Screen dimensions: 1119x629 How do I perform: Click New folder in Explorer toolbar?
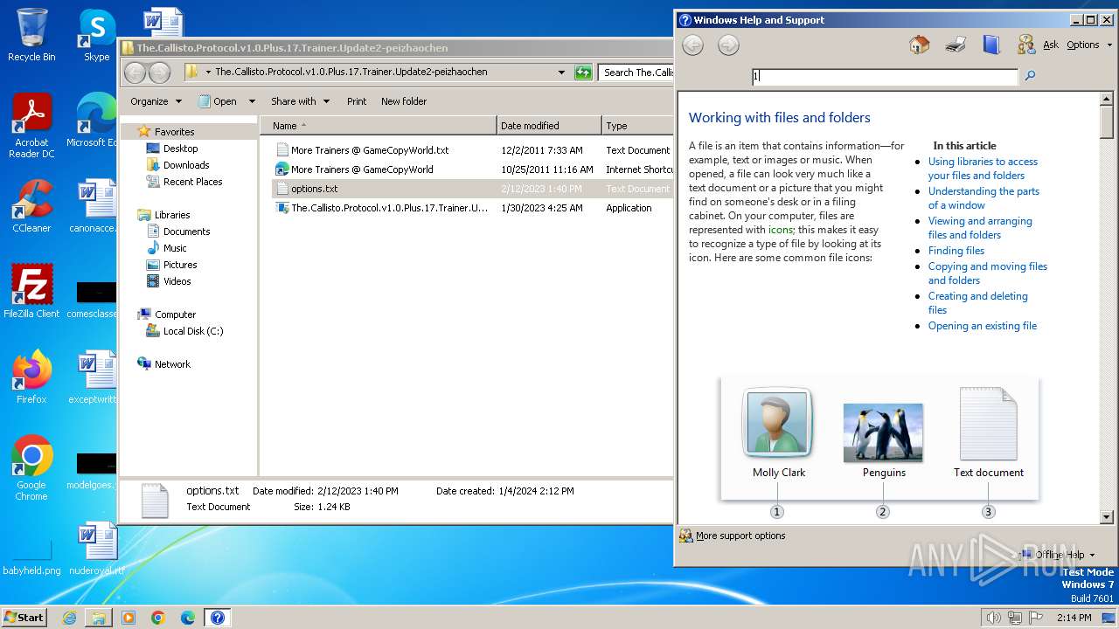coord(404,101)
